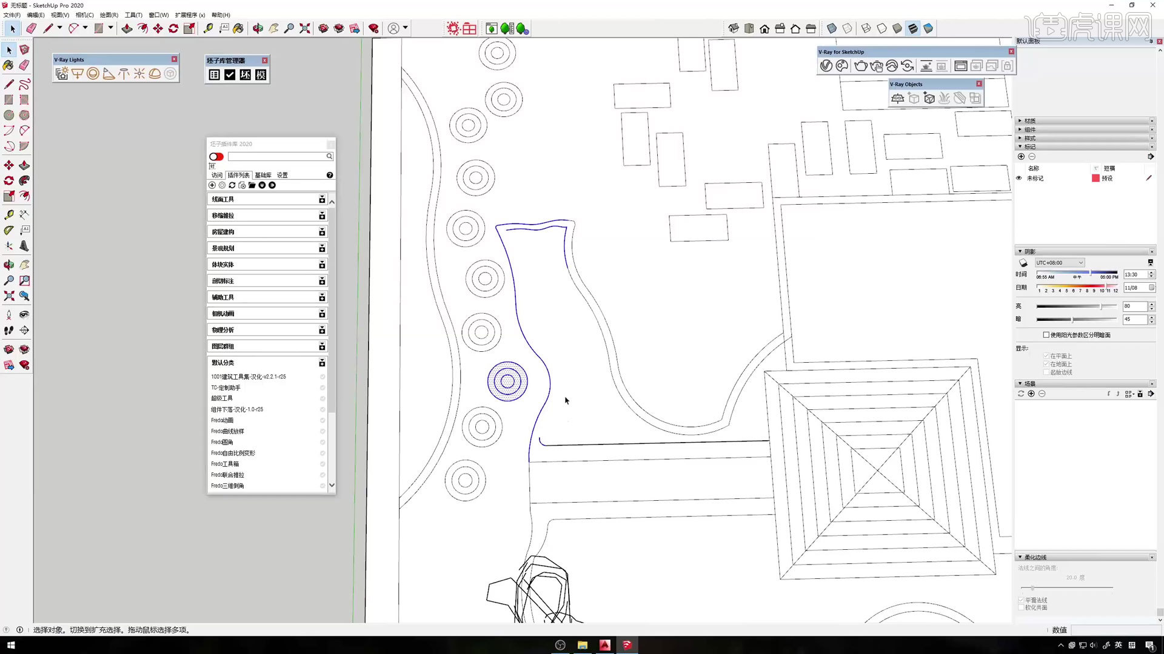Screen dimensions: 1164x654
Task: Switch to 基础库 tab in plugin panel
Action: click(263, 175)
